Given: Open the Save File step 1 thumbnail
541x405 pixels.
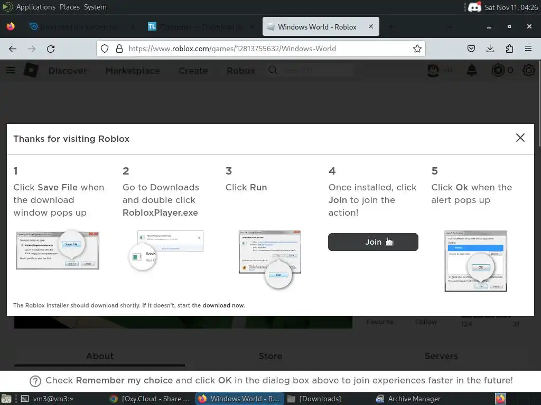Looking at the screenshot, I should point(57,250).
